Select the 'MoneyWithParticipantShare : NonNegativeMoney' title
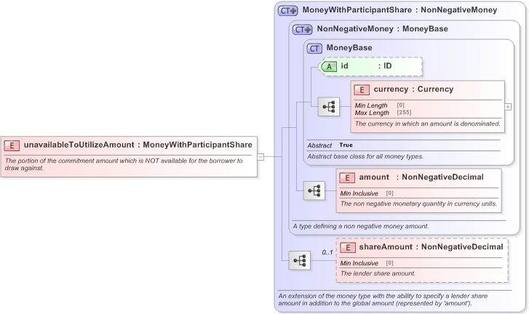Screen dimensions: 529x314 coord(399,10)
